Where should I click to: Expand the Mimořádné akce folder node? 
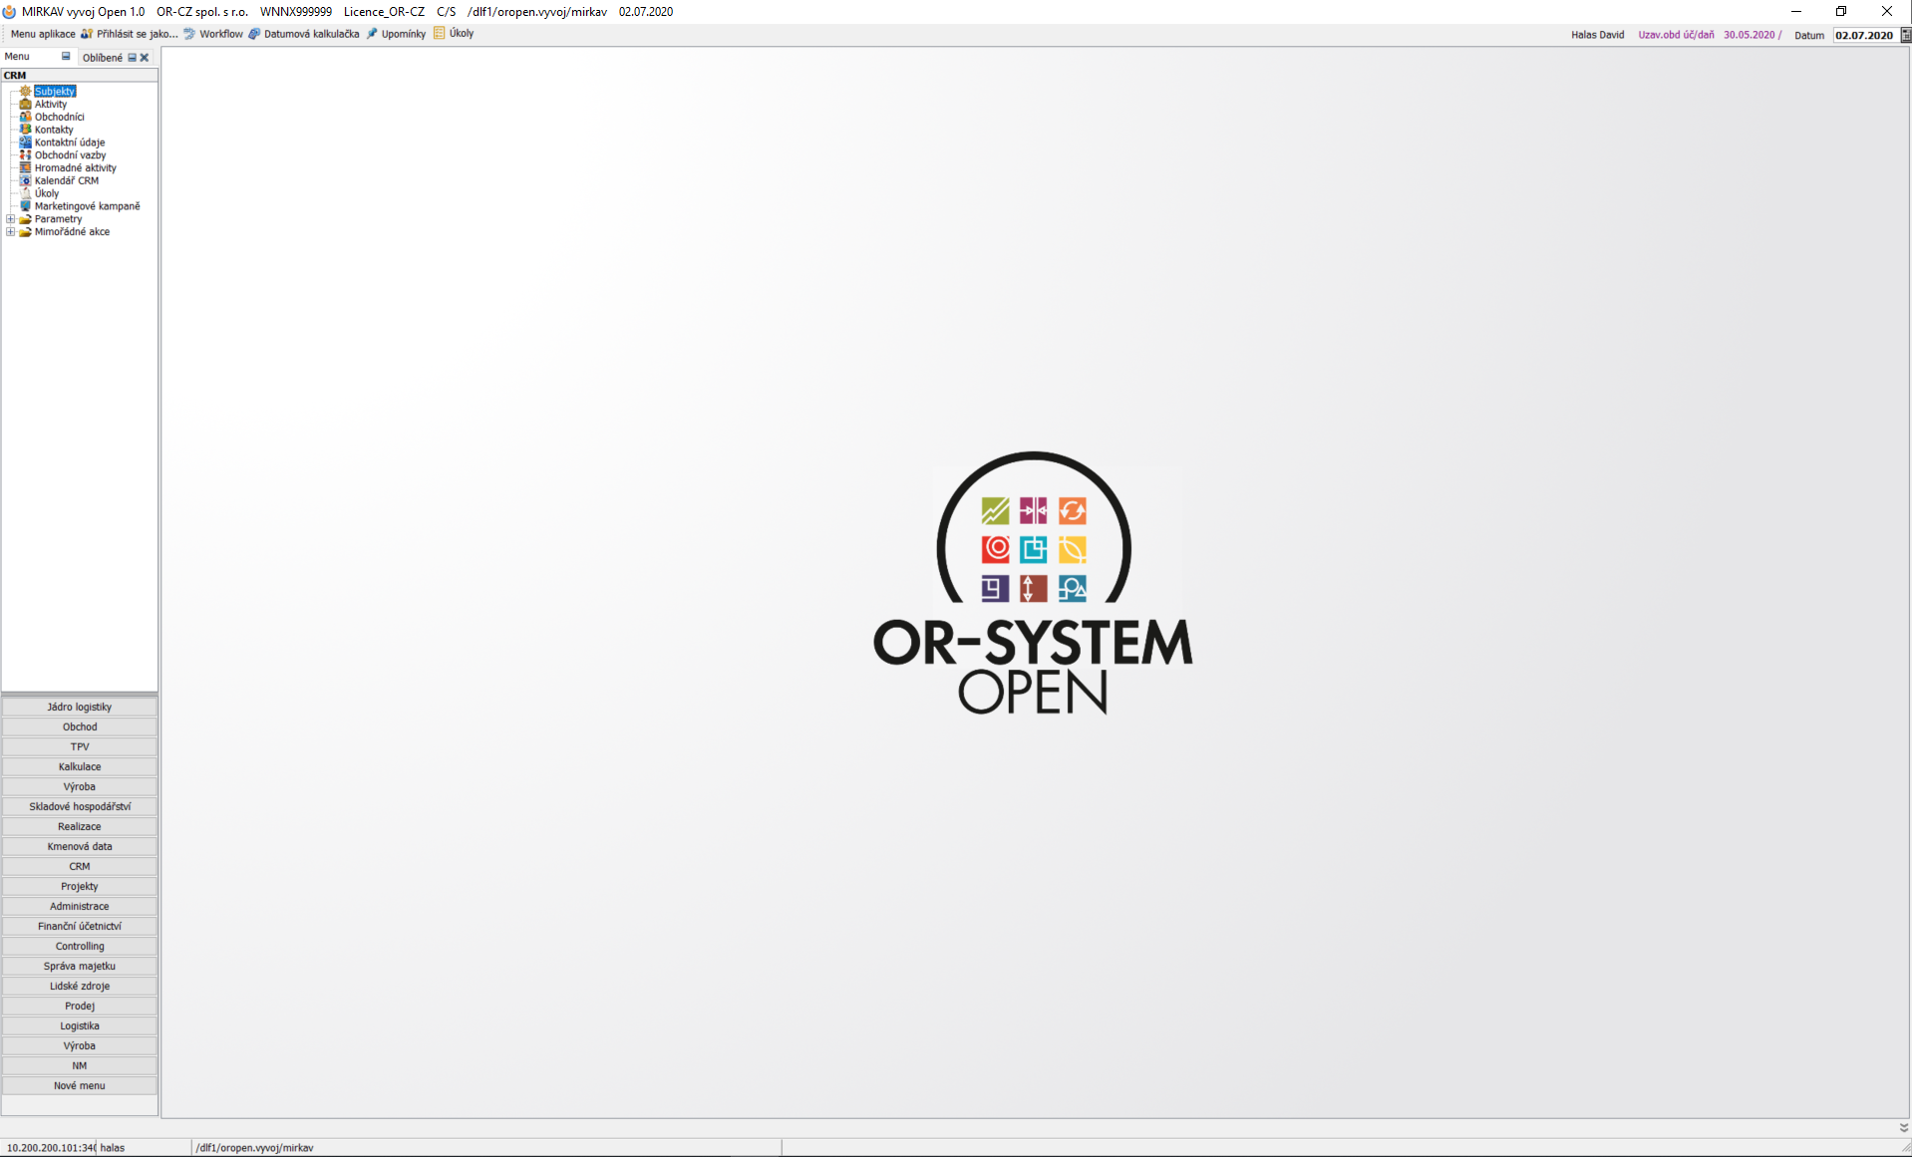pyautogui.click(x=11, y=232)
